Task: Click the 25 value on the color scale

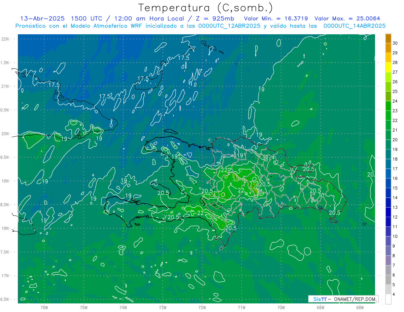Action: [x=395, y=92]
